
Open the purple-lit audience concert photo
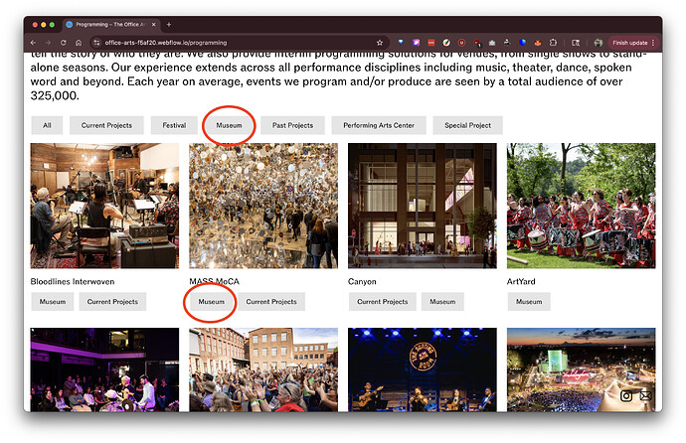point(104,369)
